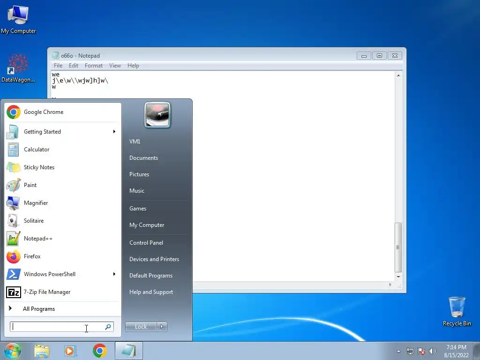Open Notepad Help menu
The height and width of the screenshot is (360, 480).
[133, 66]
